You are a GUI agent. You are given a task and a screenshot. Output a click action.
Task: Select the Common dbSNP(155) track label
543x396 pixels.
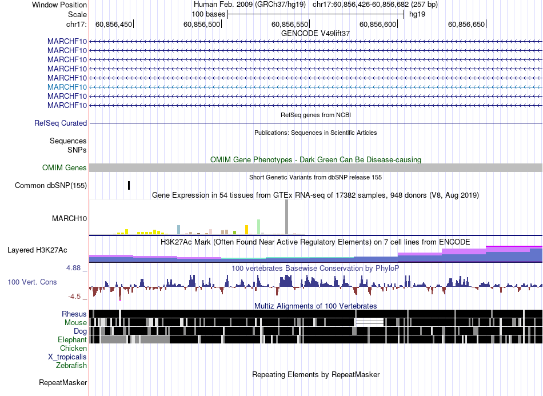point(51,185)
